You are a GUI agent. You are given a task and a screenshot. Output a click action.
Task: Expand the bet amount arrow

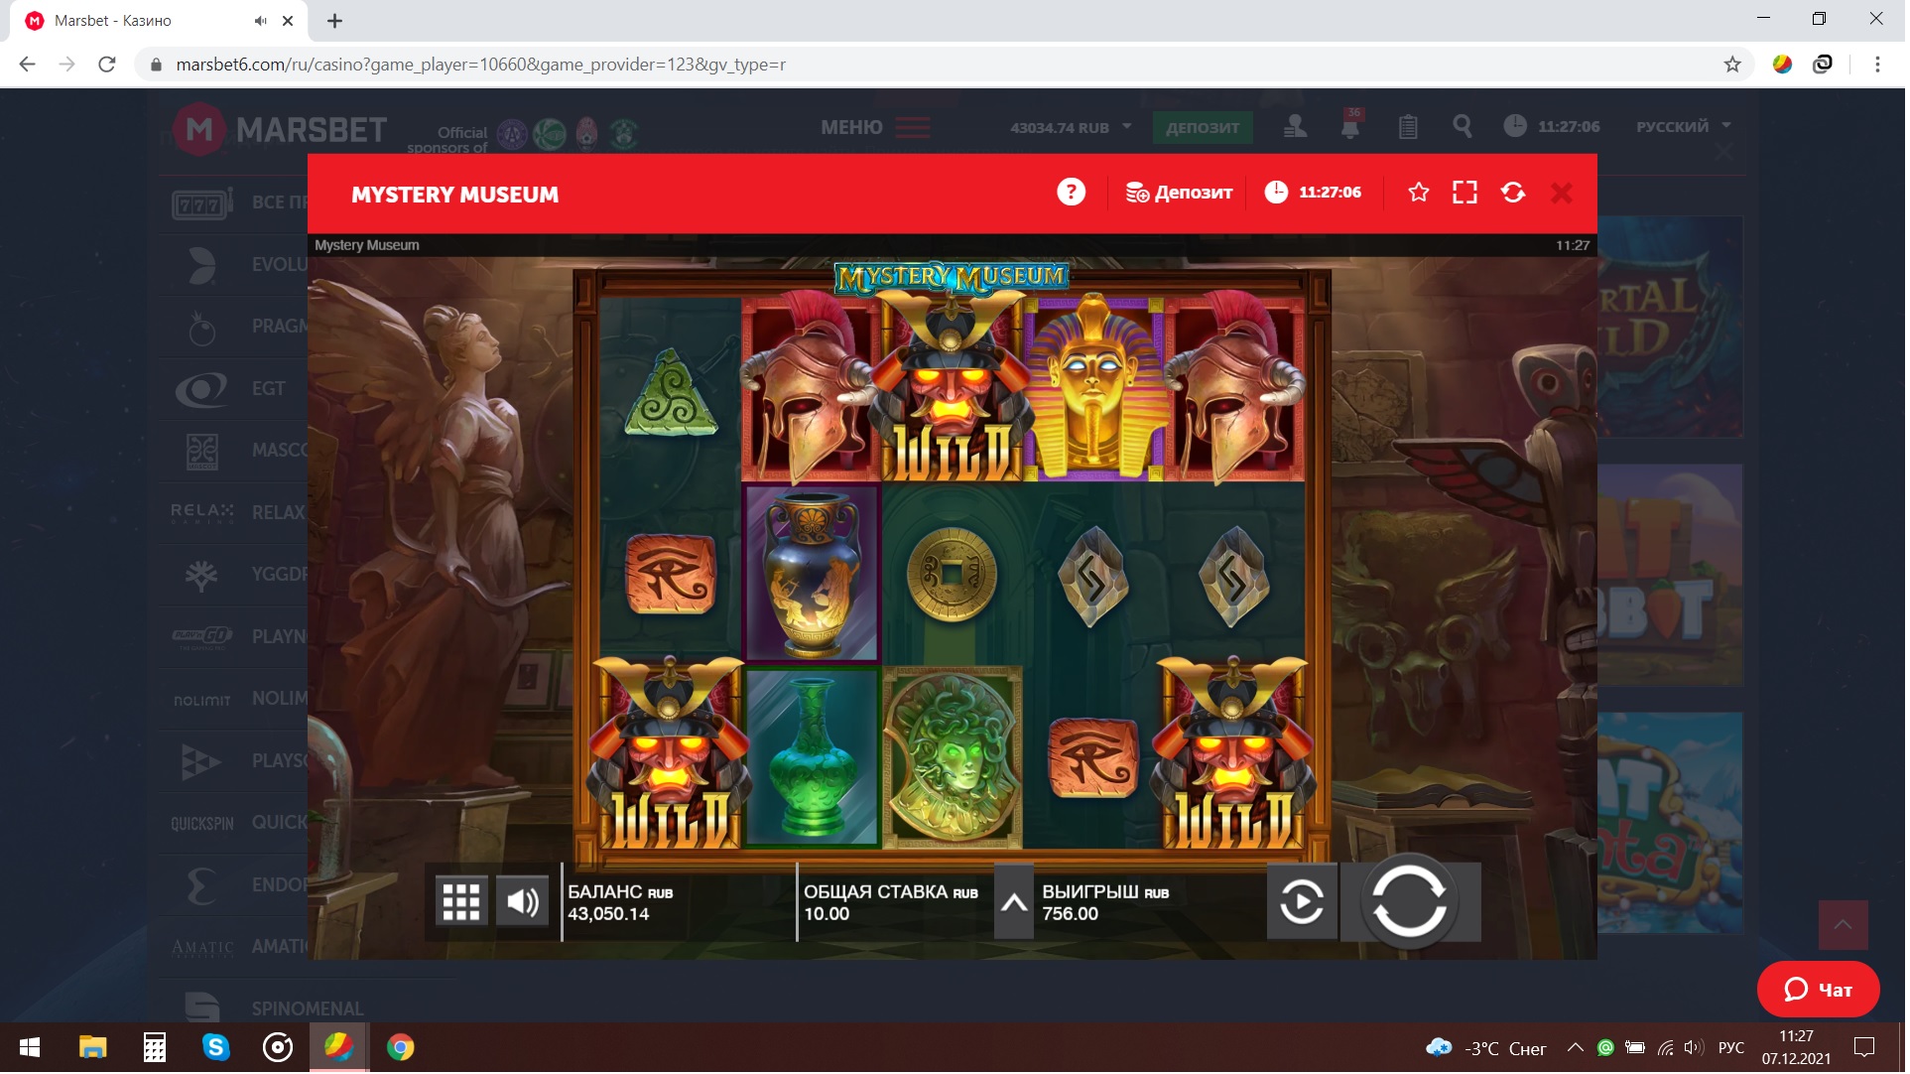pos(1016,904)
